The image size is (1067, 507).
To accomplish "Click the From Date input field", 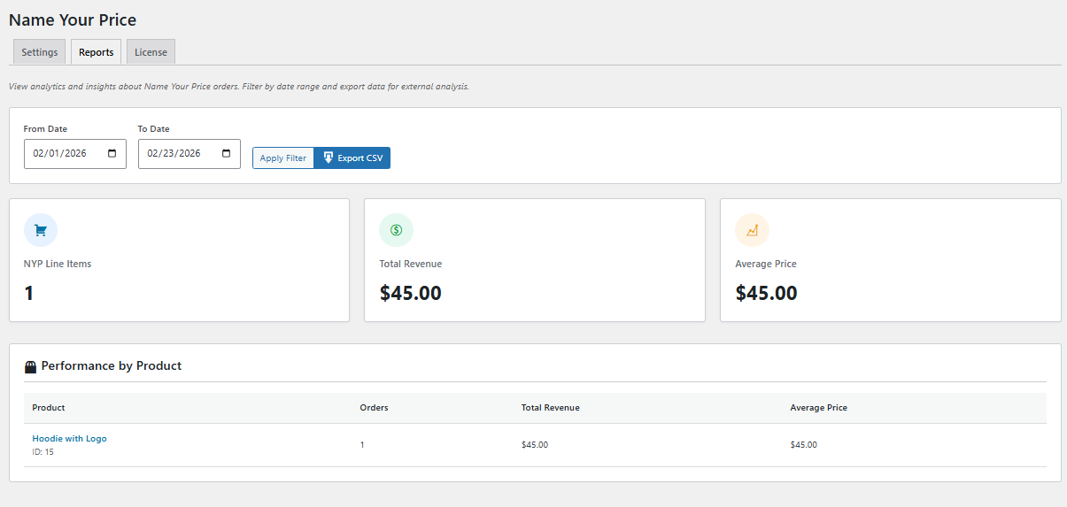I will pos(60,153).
